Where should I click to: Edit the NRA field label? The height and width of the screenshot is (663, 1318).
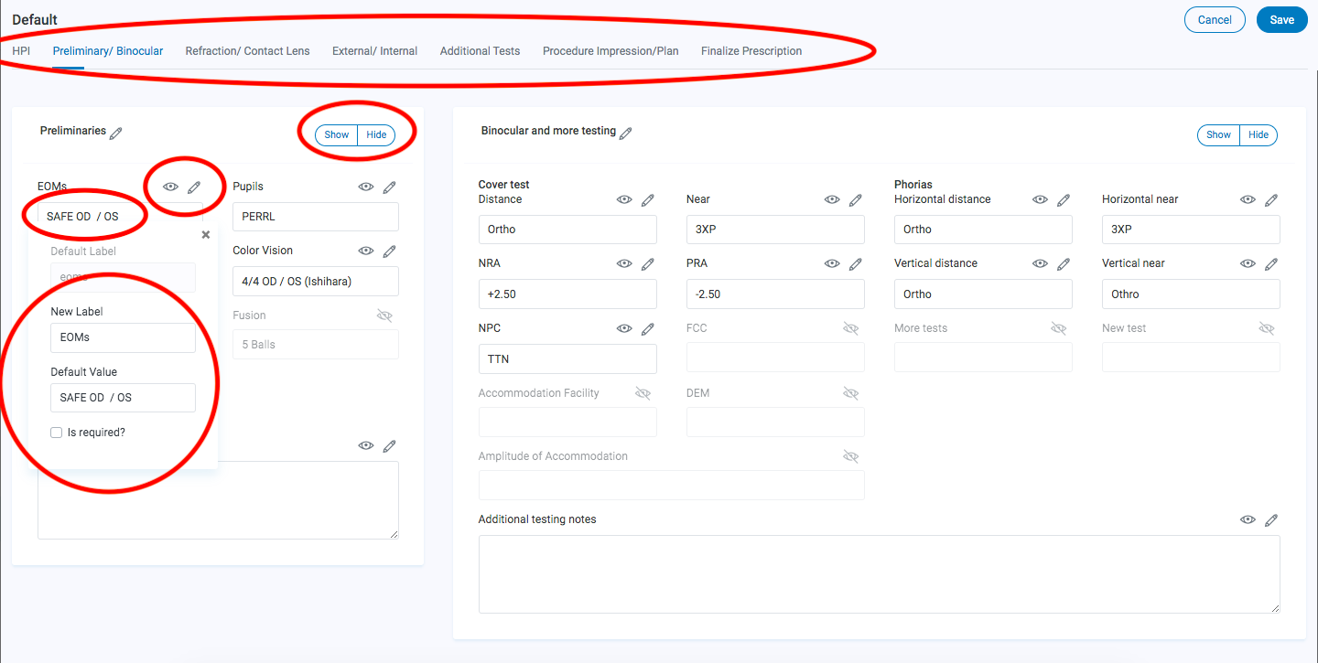pyautogui.click(x=649, y=263)
